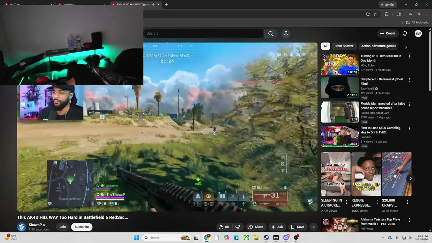The image size is (432, 243).
Task: Open Steam from the taskbar
Action: coord(266,238)
